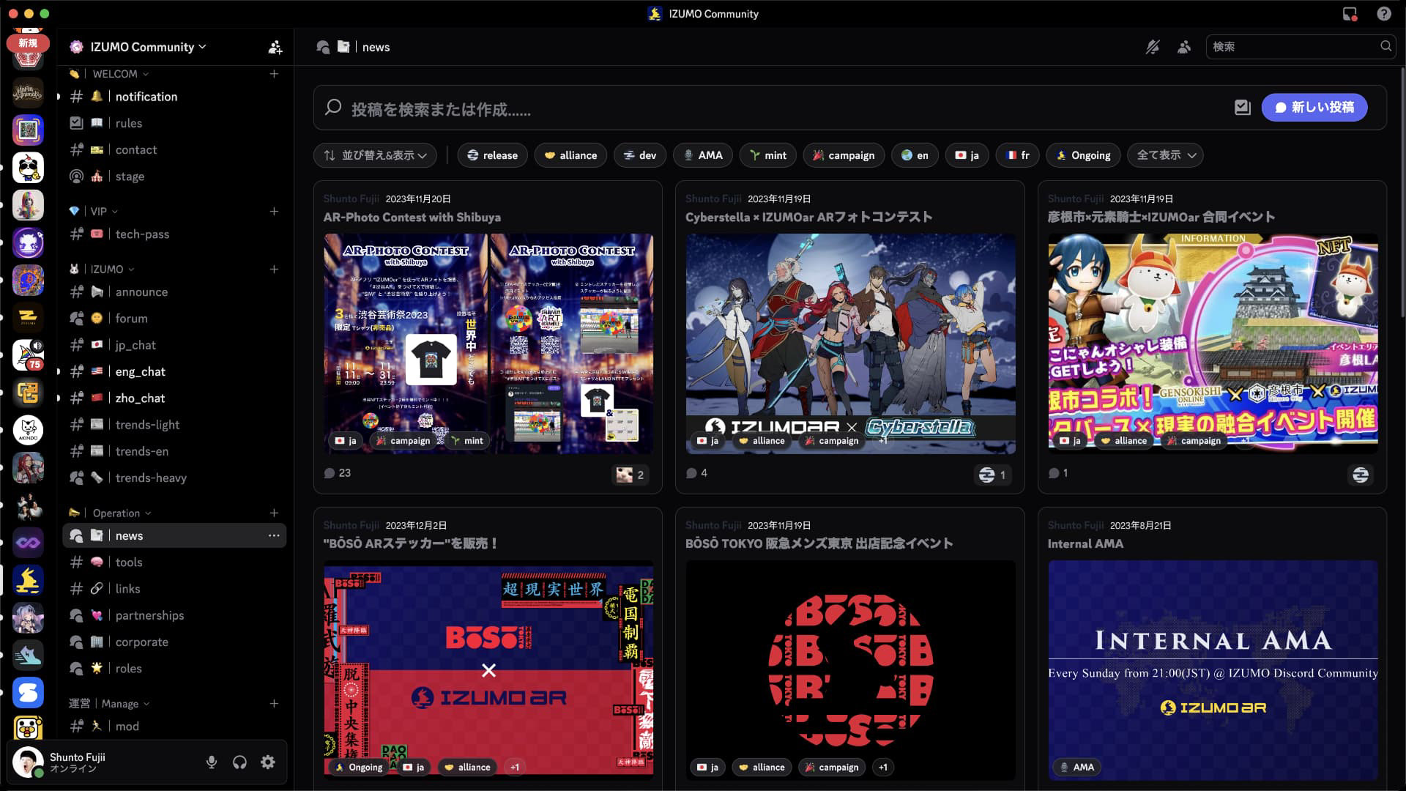The image size is (1406, 791).
Task: Filter posts by campaign tag
Action: (x=844, y=155)
